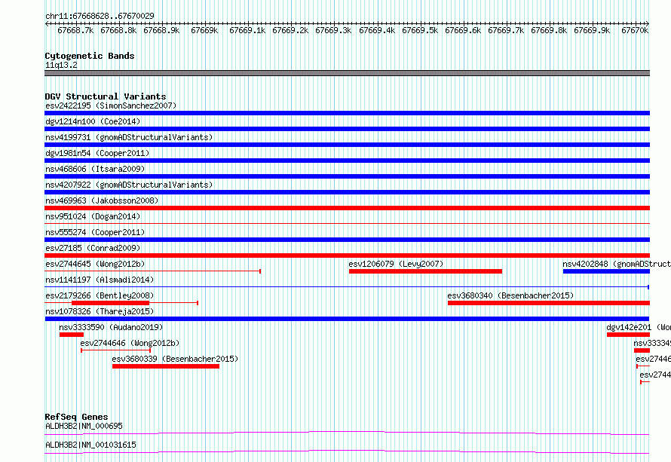The image size is (671, 462).
Task: Select the blue bar under dgv1214n100
Action: pos(347,129)
